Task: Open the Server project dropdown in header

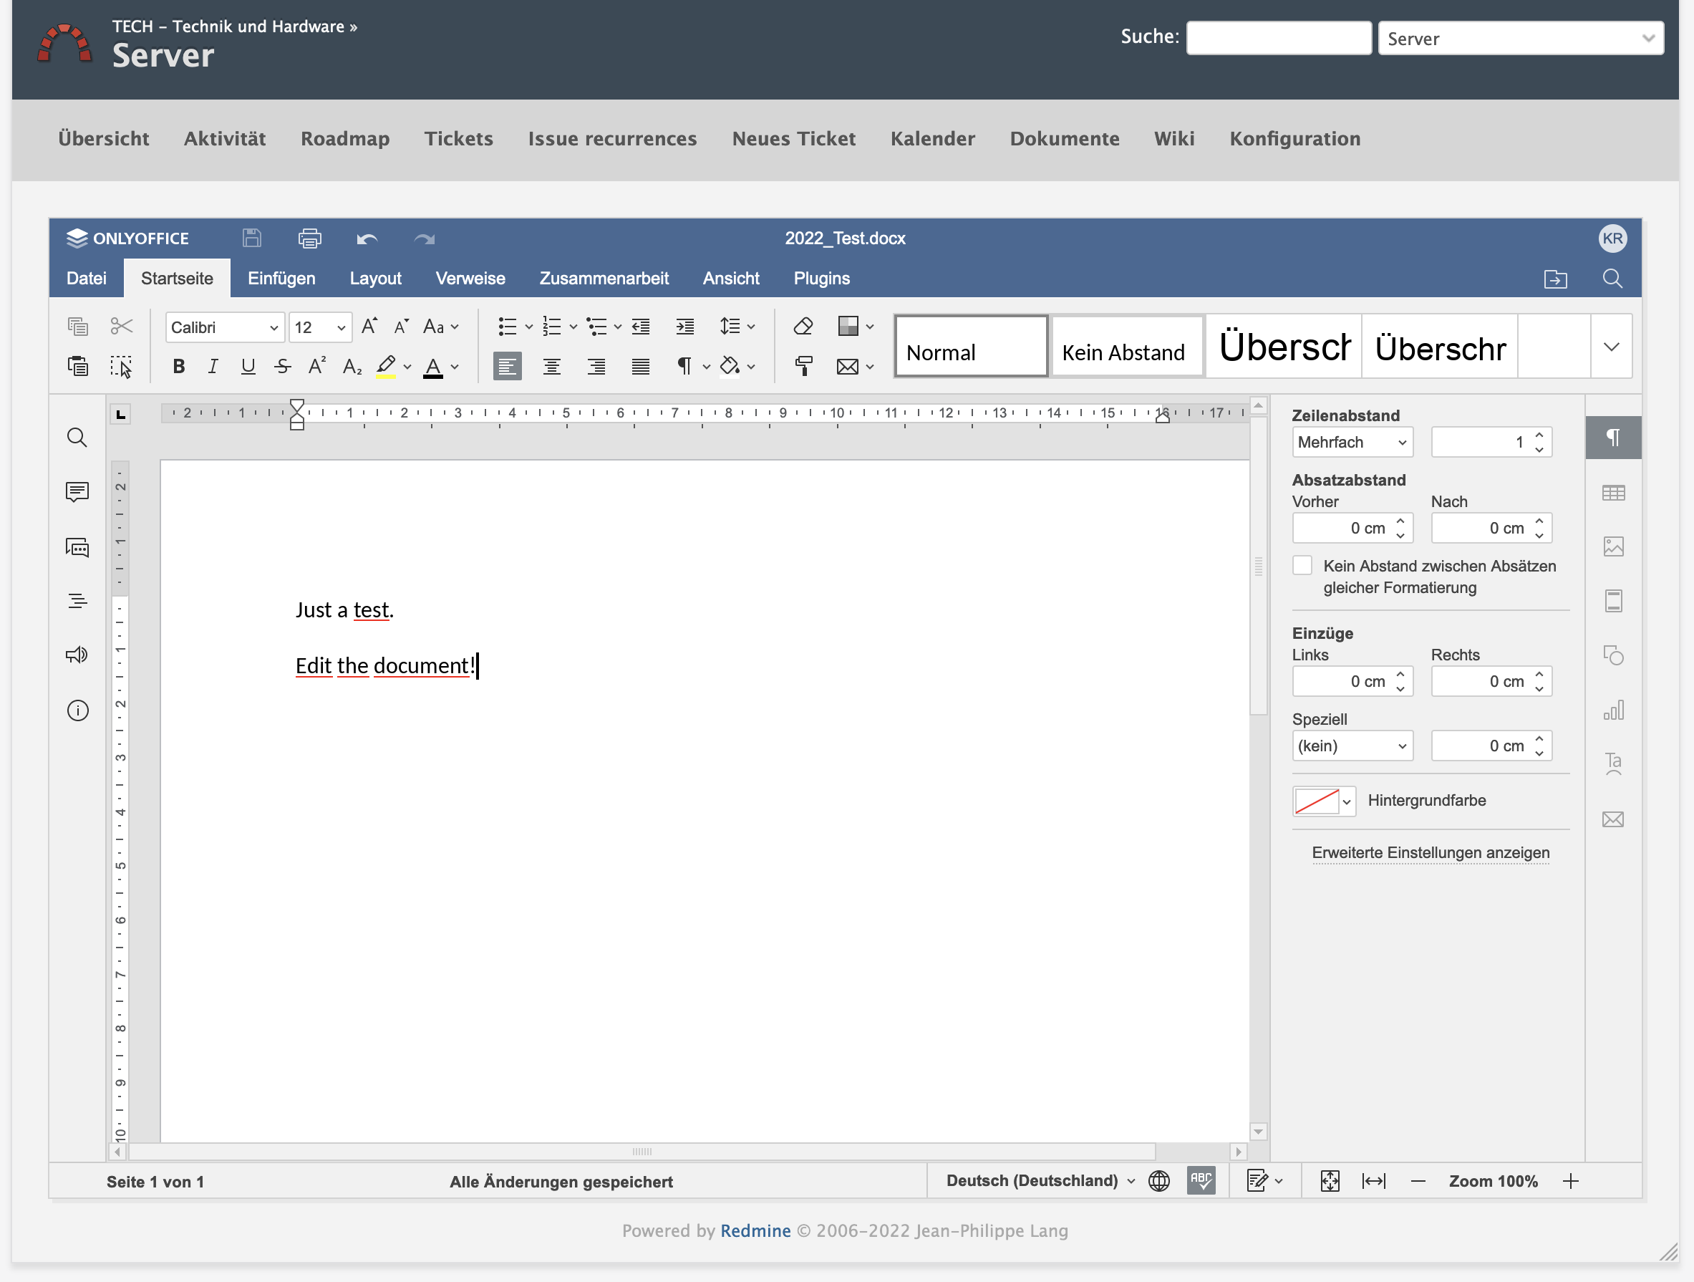Action: pos(1520,38)
